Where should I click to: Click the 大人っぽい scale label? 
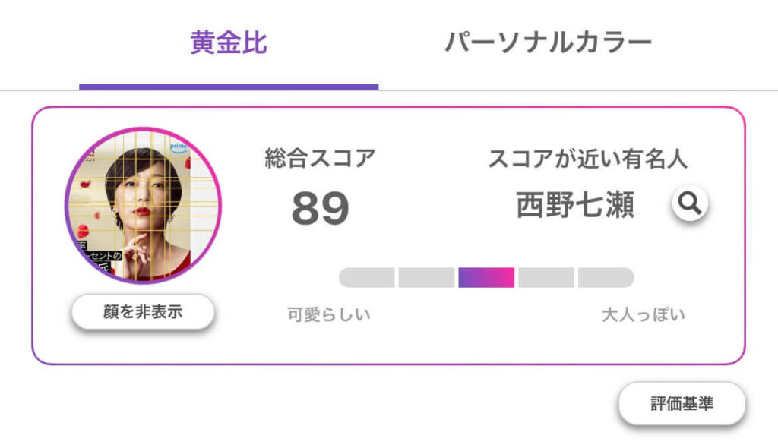click(644, 314)
